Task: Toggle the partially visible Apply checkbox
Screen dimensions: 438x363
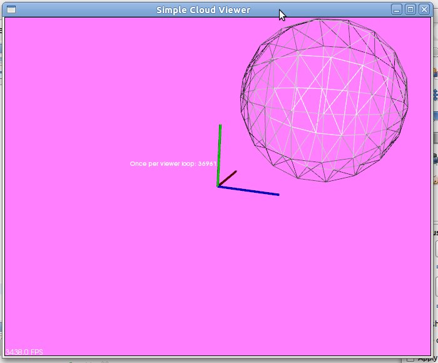Action: pos(410,359)
